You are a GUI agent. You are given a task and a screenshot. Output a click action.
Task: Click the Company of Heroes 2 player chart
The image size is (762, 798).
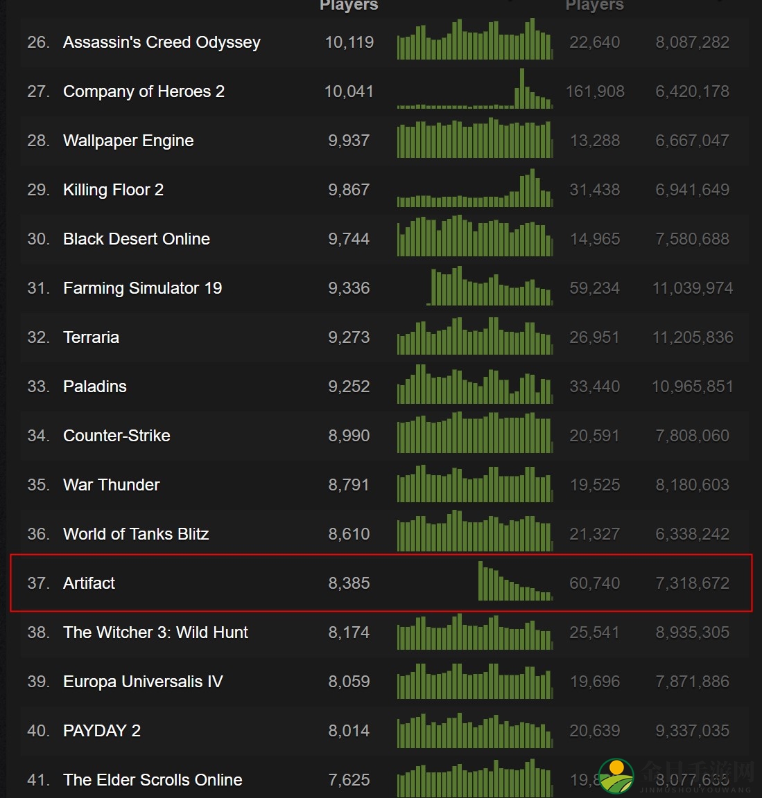[475, 89]
